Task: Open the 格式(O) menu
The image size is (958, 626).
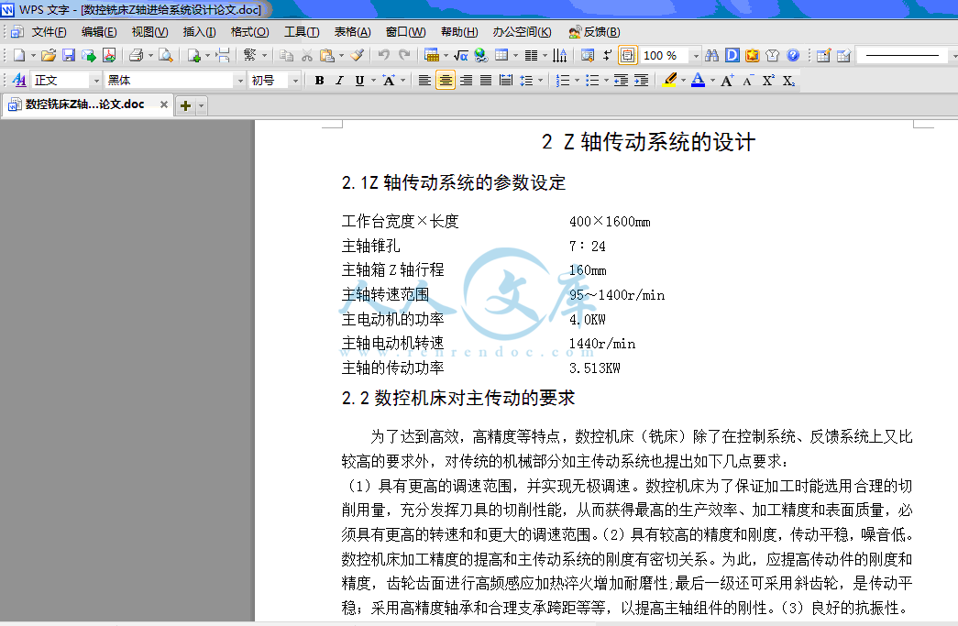Action: click(250, 32)
